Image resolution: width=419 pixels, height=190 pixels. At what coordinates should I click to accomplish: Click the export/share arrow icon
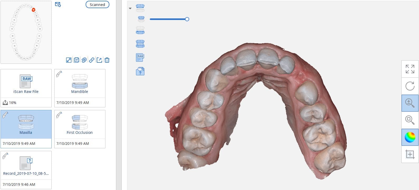pos(99,60)
